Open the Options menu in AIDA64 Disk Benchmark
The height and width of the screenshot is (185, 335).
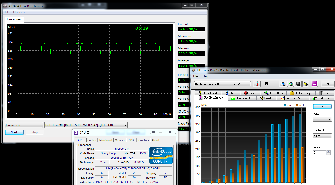coord(19,12)
